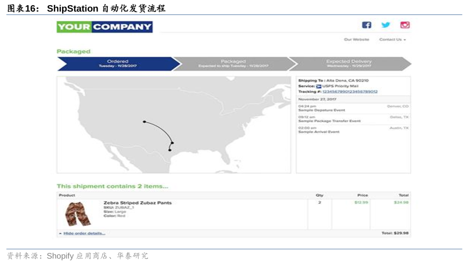This screenshot has width=469, height=264.
Task: Open the tracking number link
Action: [x=350, y=91]
